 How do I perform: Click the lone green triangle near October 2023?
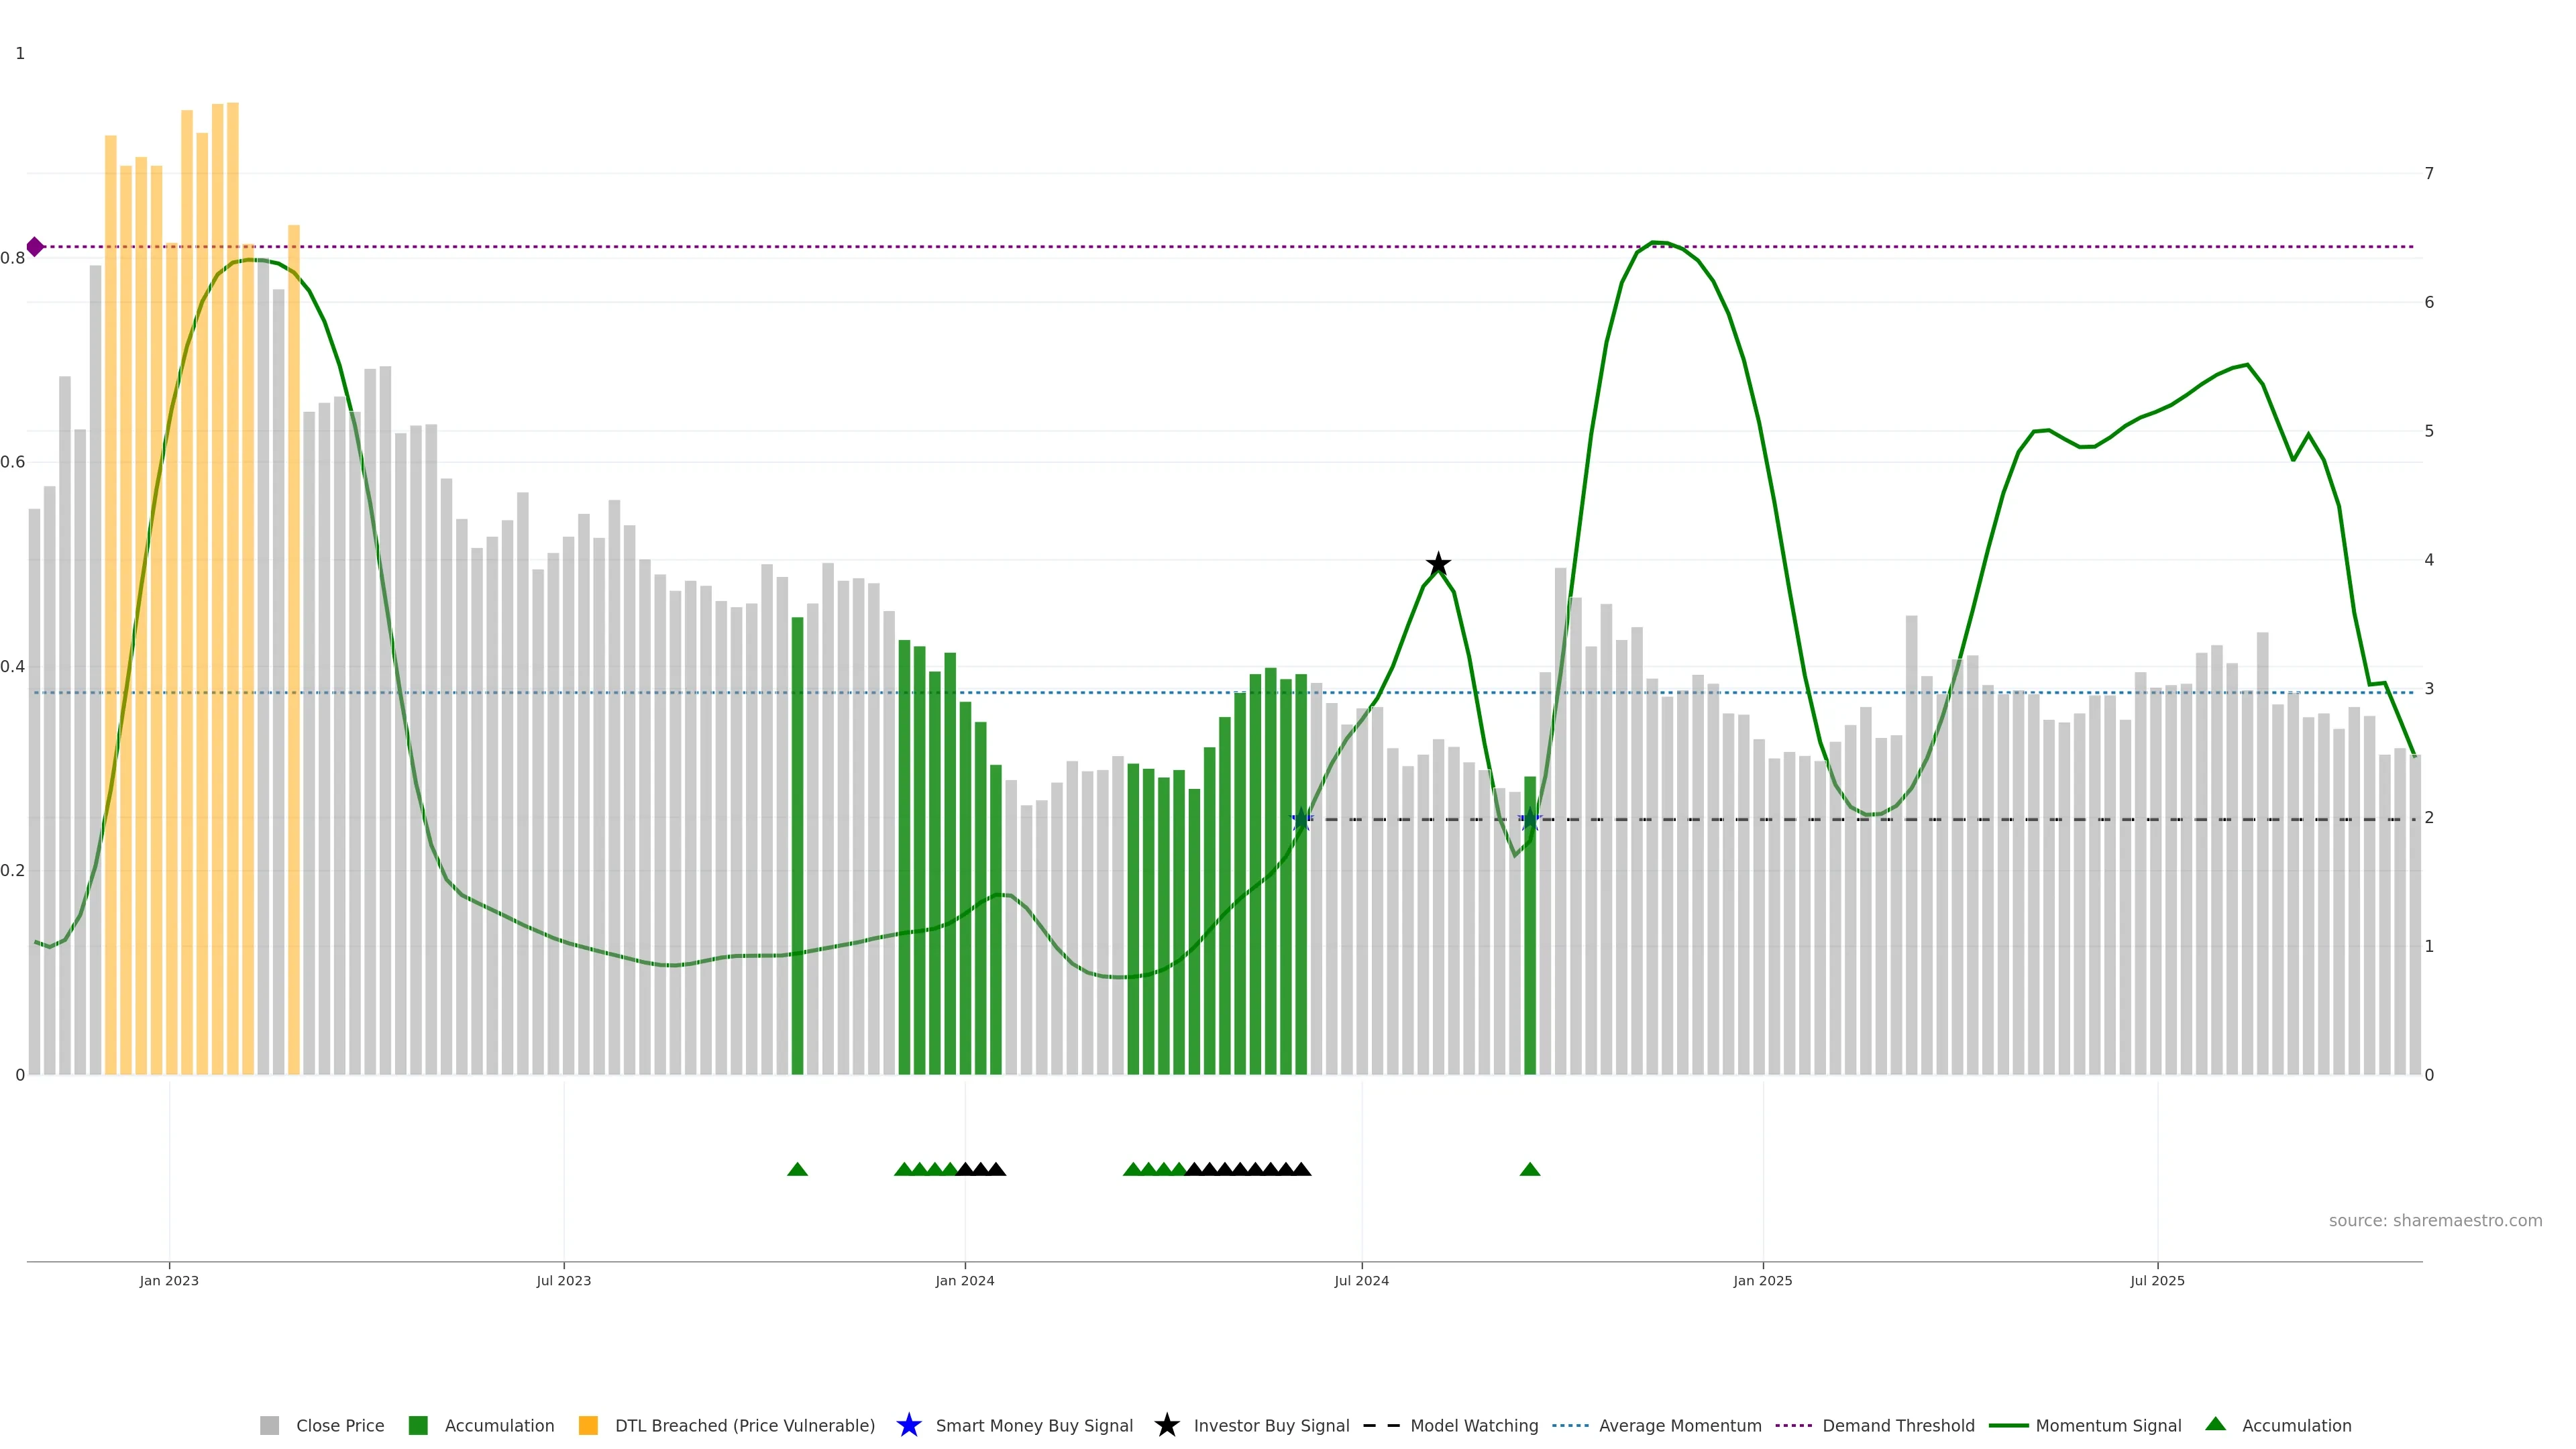click(797, 1169)
